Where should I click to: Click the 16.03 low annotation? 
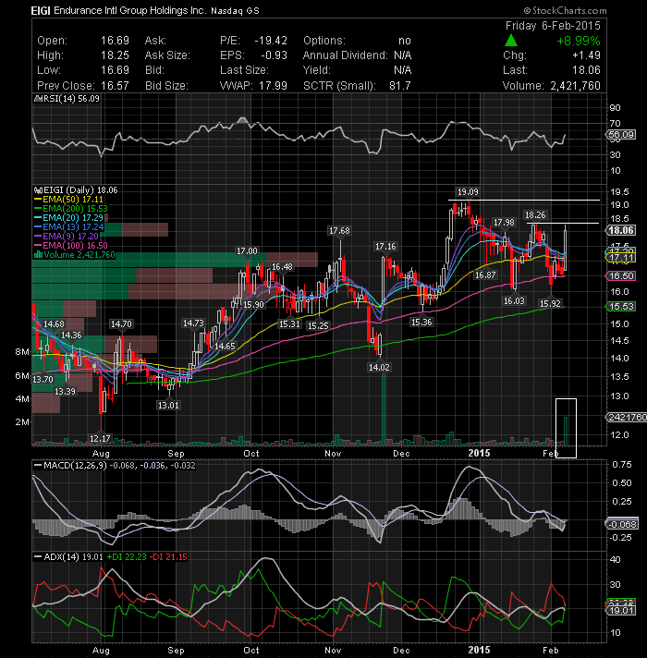point(514,301)
